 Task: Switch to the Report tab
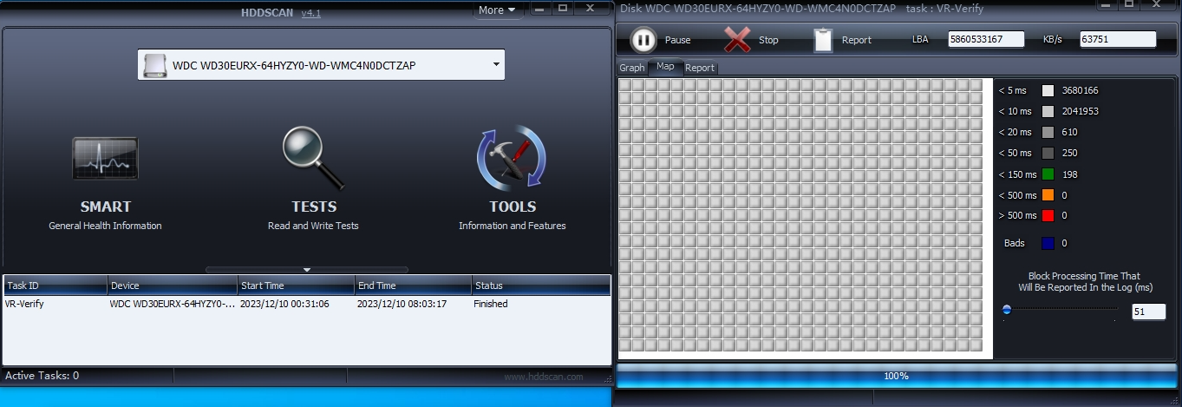700,68
